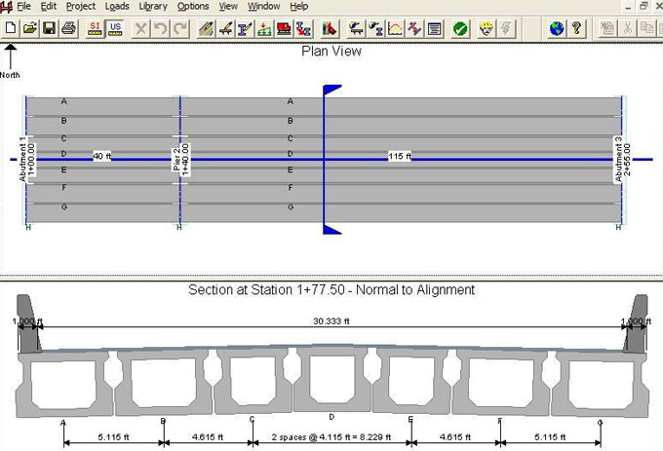Screen dimensions: 663x451
Task: Print using the printer icon
Action: (x=68, y=28)
